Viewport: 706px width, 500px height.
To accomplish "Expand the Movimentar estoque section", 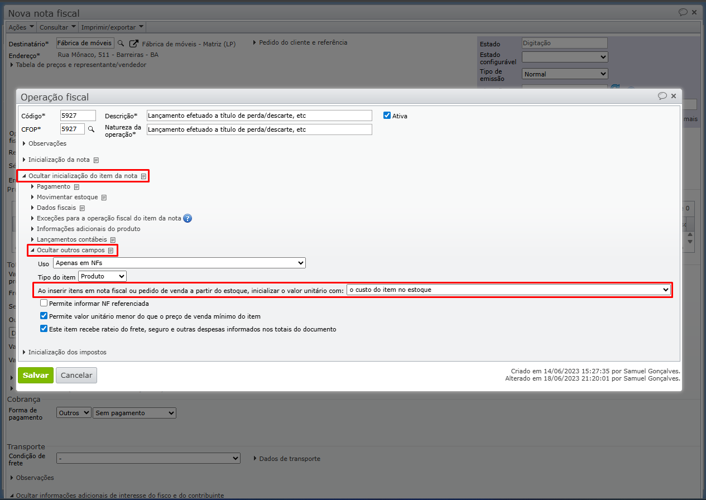I will click(x=64, y=198).
